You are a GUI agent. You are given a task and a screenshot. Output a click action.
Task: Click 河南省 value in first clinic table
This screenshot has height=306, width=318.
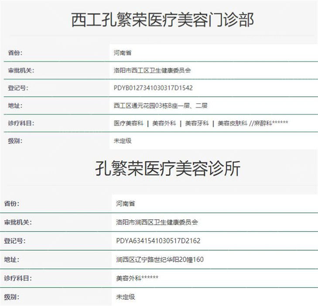coord(123,53)
